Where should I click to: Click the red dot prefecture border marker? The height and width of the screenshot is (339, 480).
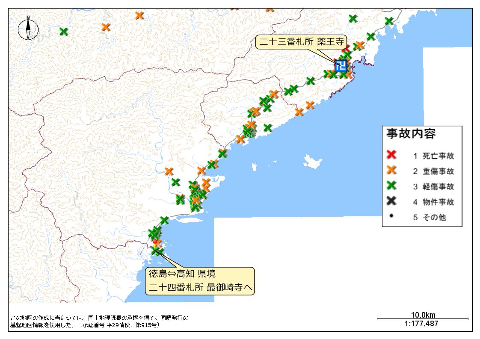[x=154, y=242]
